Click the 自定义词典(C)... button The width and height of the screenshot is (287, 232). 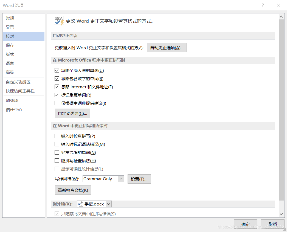point(72,113)
